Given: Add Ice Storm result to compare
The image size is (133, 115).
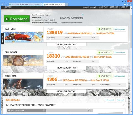Looking at the screenshot, I should pyautogui.click(x=120, y=29).
